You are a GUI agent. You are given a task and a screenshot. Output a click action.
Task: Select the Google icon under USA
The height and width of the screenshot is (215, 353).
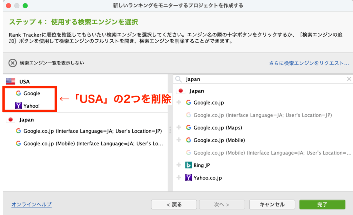[18, 94]
